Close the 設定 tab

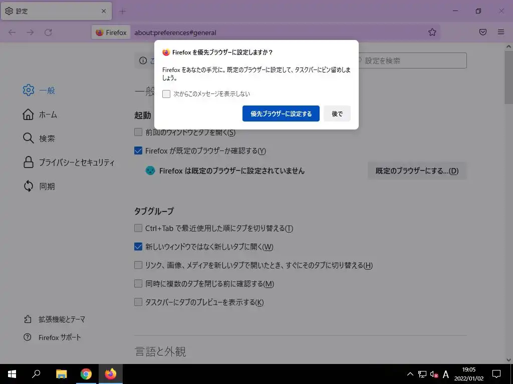coord(104,11)
